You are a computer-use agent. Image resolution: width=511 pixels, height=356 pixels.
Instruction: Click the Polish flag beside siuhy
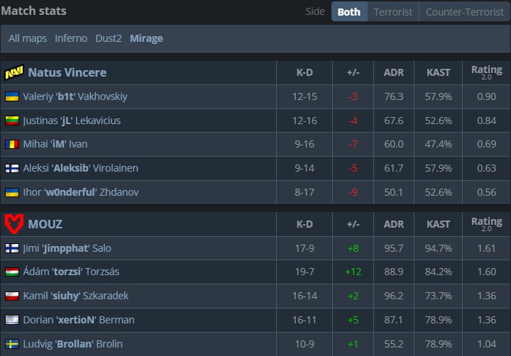12,296
